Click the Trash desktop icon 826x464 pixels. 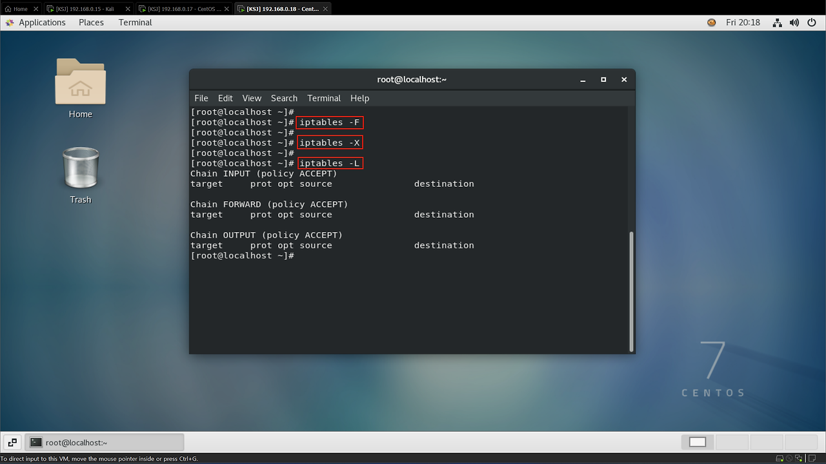[x=80, y=175]
